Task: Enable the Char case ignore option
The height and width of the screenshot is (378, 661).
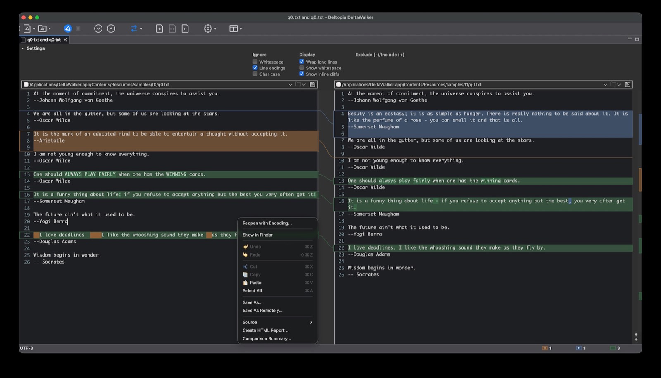Action: coord(255,74)
